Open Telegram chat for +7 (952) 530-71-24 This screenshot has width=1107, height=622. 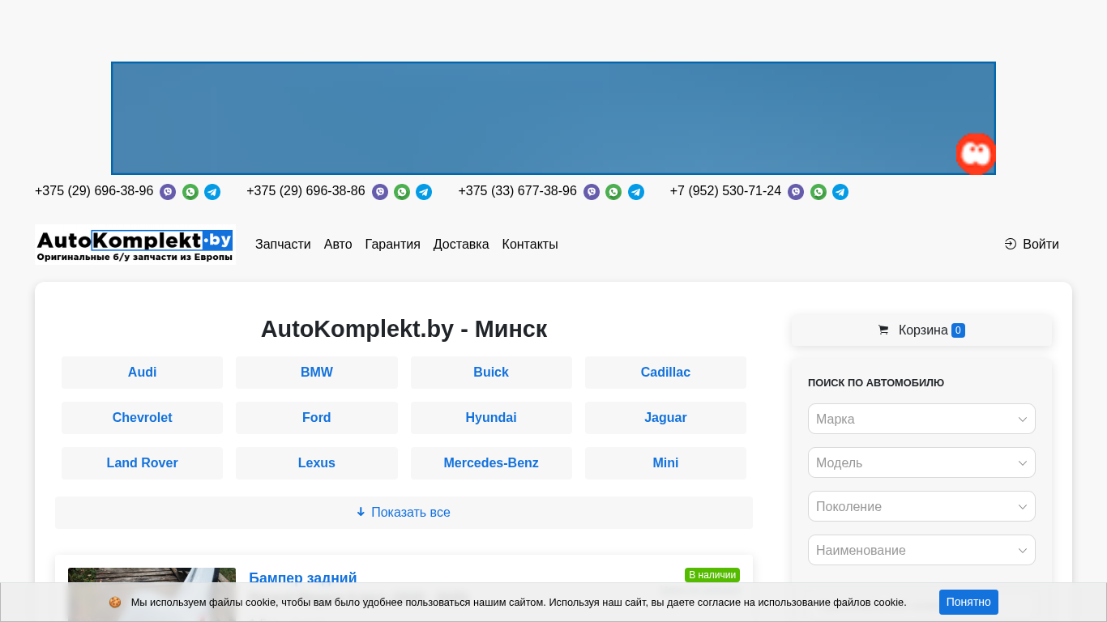[840, 192]
